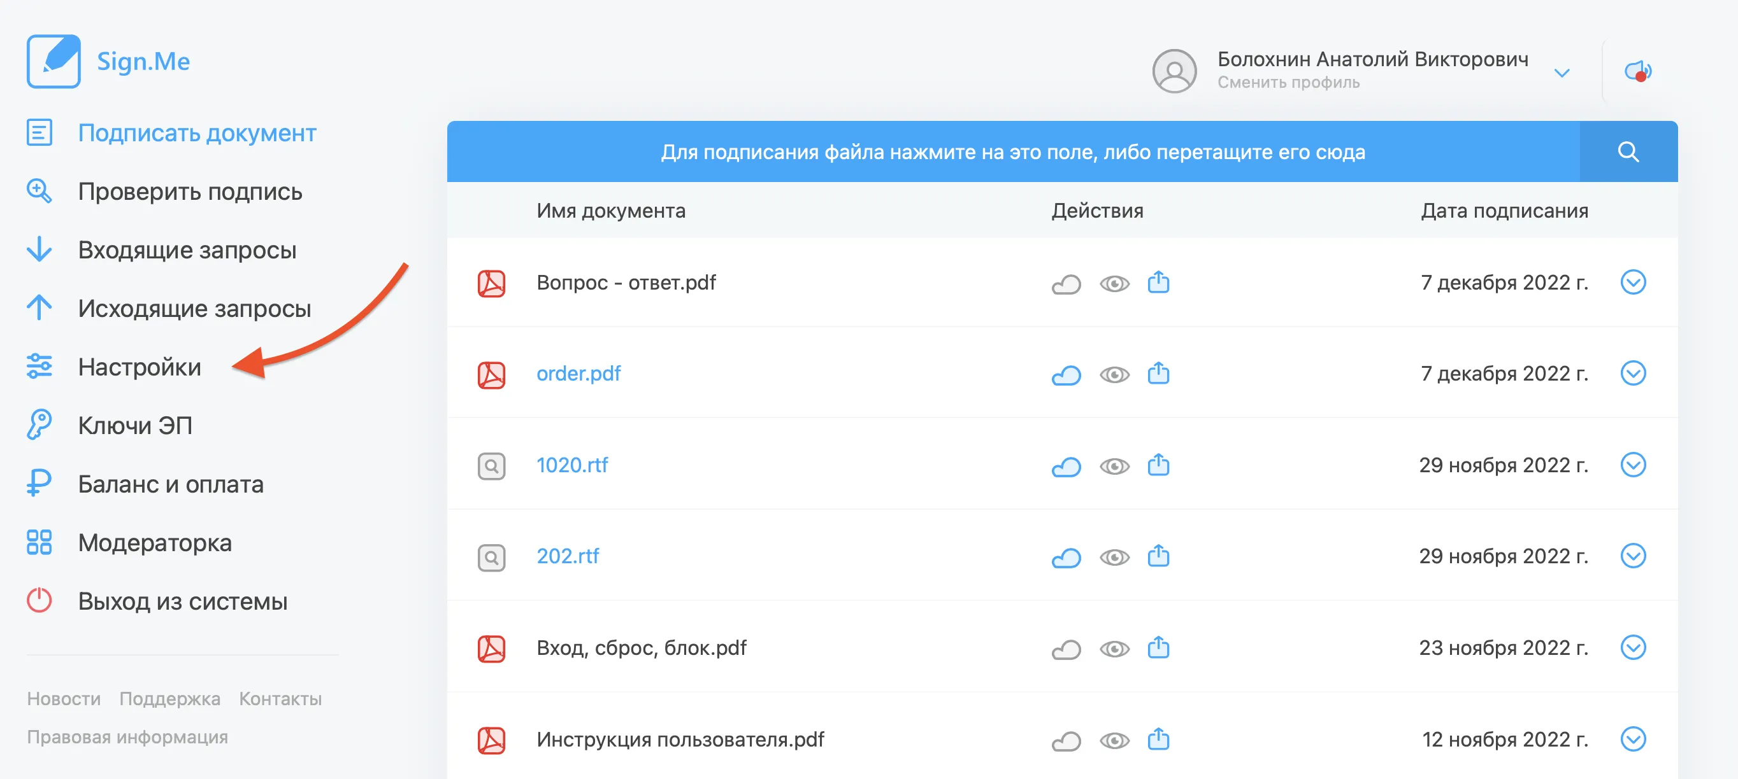Click PDF file icon of Вопрос - ответ.pdf

pos(491,284)
